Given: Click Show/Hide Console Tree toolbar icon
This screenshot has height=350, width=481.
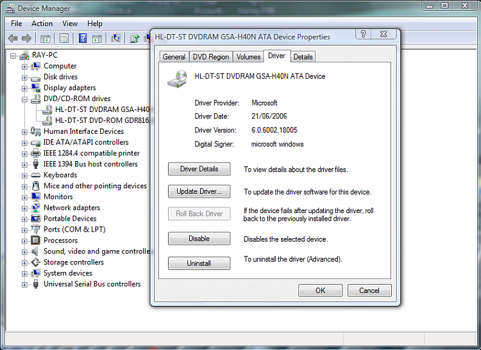Looking at the screenshot, I should click(45, 38).
